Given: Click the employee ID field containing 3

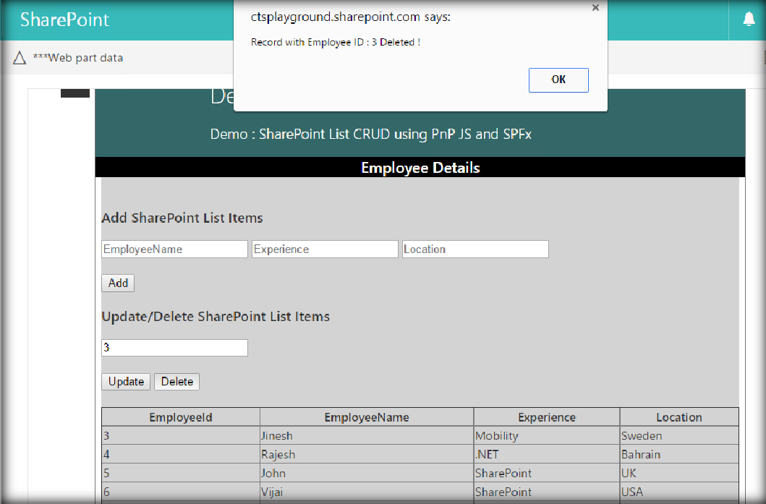Looking at the screenshot, I should point(174,348).
